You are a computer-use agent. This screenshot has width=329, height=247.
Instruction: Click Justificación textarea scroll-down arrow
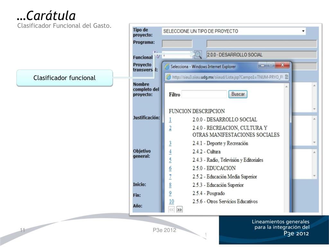point(314,142)
